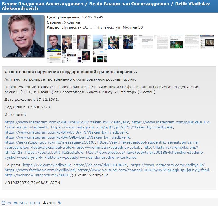Image resolution: width=218 pixels, height=206 pixels.
Task: Open the large profile photo
Action: pos(23,36)
